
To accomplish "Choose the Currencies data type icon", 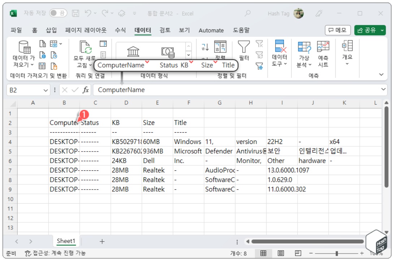I will 168,52.
